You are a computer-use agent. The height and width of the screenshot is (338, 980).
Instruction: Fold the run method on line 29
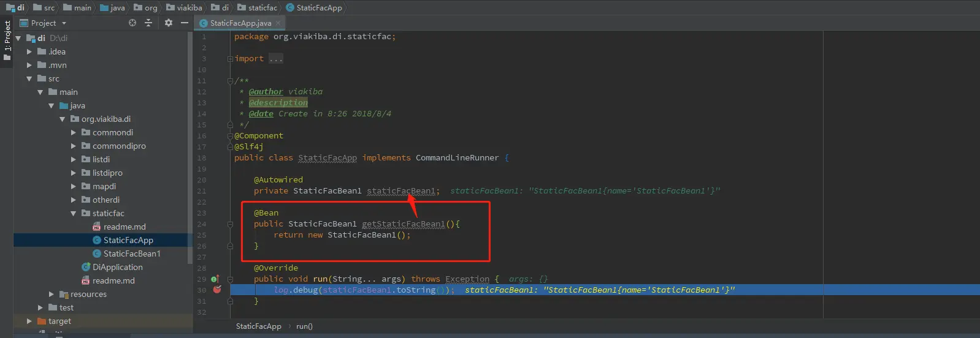click(230, 279)
